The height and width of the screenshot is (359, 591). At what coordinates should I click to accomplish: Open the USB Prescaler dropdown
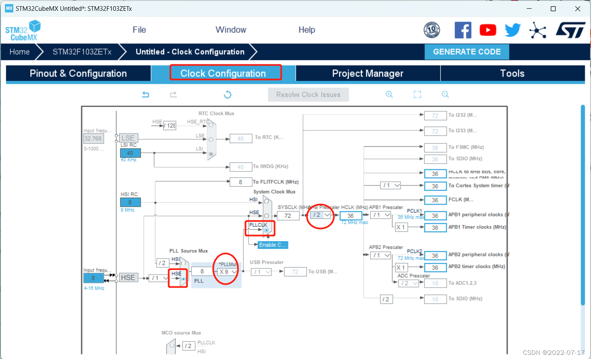[261, 272]
